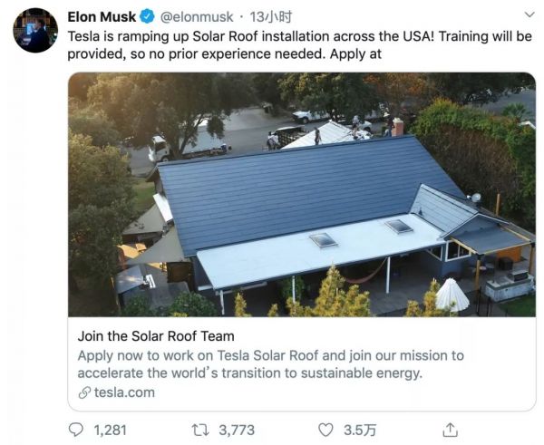Image resolution: width=544 pixels, height=445 pixels.
Task: Open the @elonmusk handle link
Action: 197,16
